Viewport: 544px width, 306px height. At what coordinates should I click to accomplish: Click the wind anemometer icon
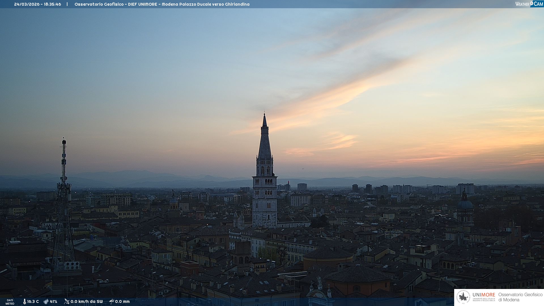pos(67,301)
